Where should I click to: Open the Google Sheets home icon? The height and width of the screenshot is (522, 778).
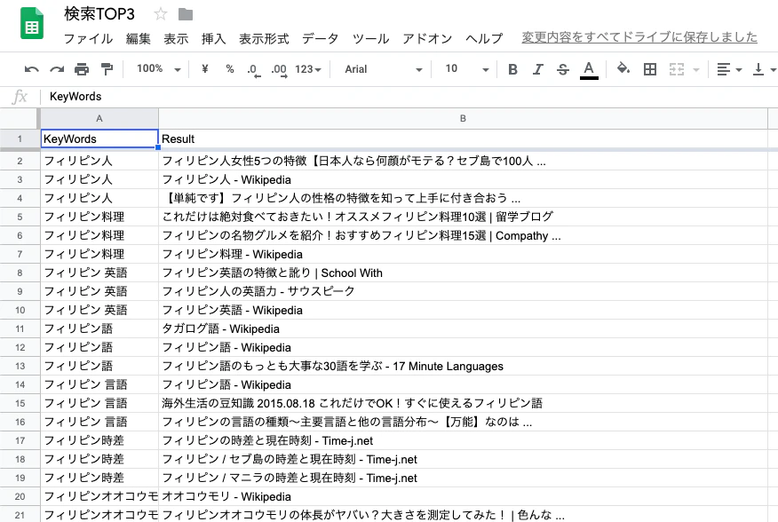[x=32, y=23]
